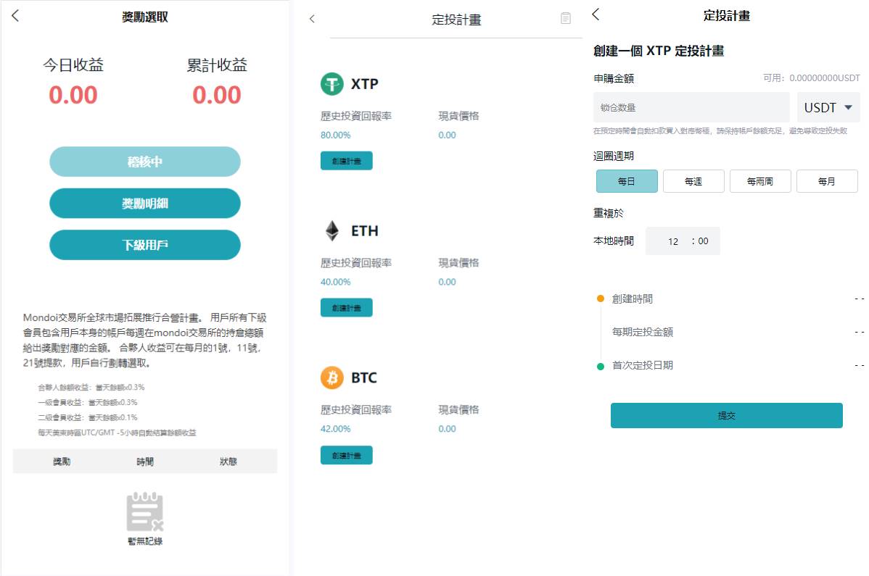
Task: Click the XTP coin logo
Action: 332,84
